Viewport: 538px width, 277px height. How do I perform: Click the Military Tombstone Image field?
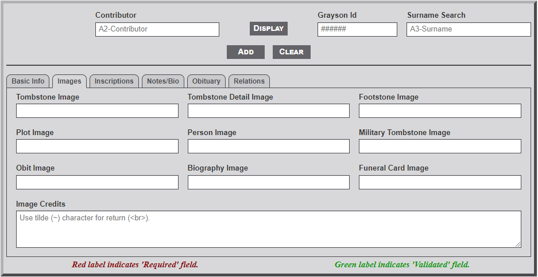[440, 147]
